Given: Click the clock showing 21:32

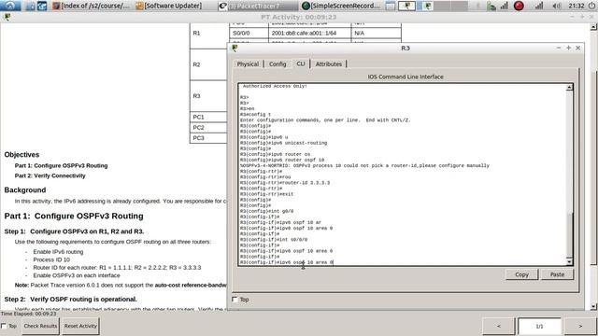Looking at the screenshot, I should tap(577, 6).
